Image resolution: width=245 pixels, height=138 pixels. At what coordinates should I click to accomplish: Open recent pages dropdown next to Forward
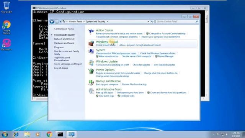(60, 22)
